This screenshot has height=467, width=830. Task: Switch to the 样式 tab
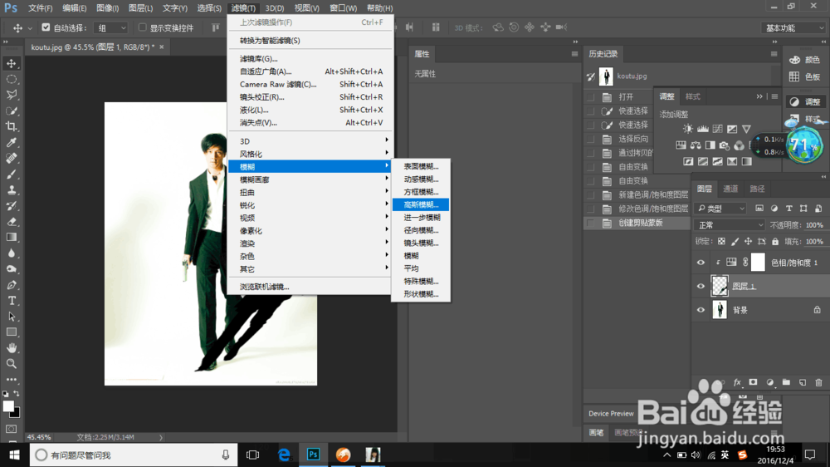pos(692,96)
